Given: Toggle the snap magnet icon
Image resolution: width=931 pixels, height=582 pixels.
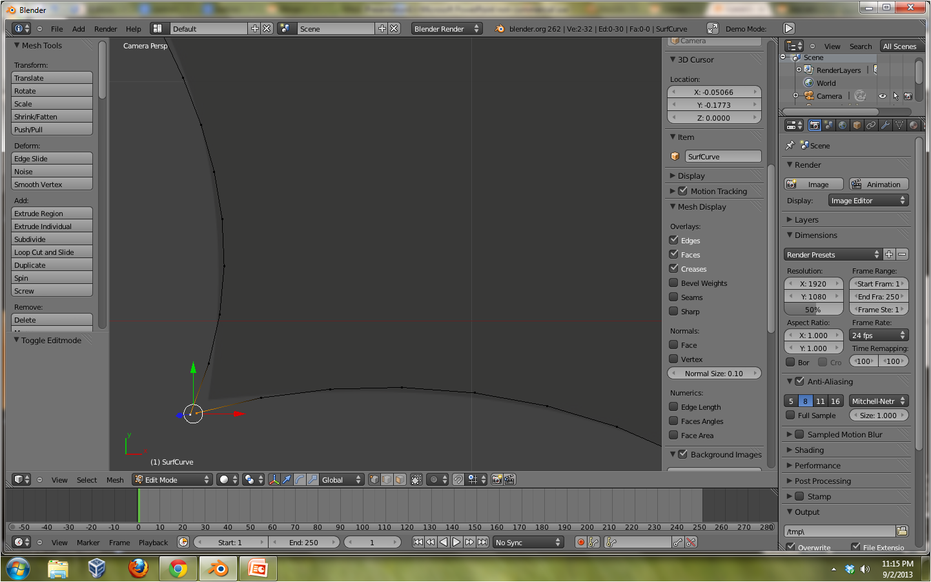Looking at the screenshot, I should [x=458, y=479].
